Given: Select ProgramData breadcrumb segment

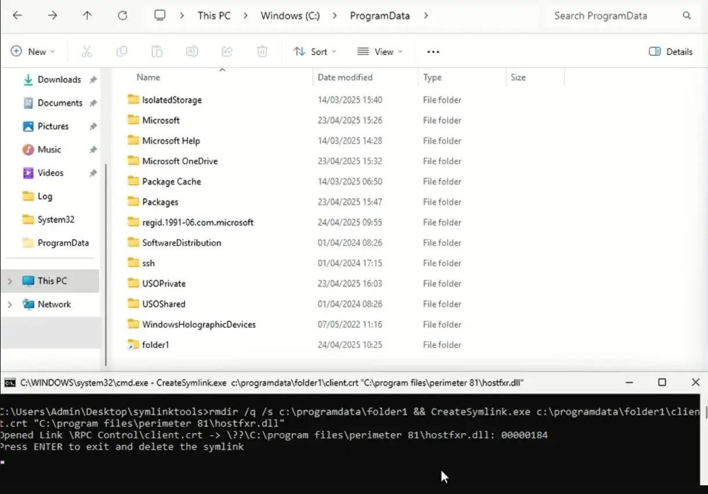Looking at the screenshot, I should (380, 16).
